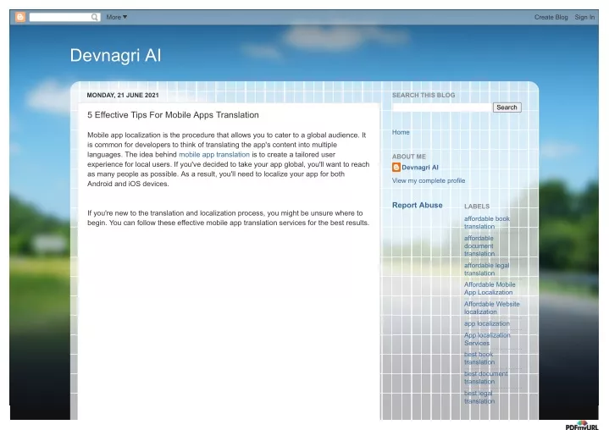Viewport: 609px width, 430px height.
Task: Select label affordable legal translation
Action: click(x=486, y=269)
